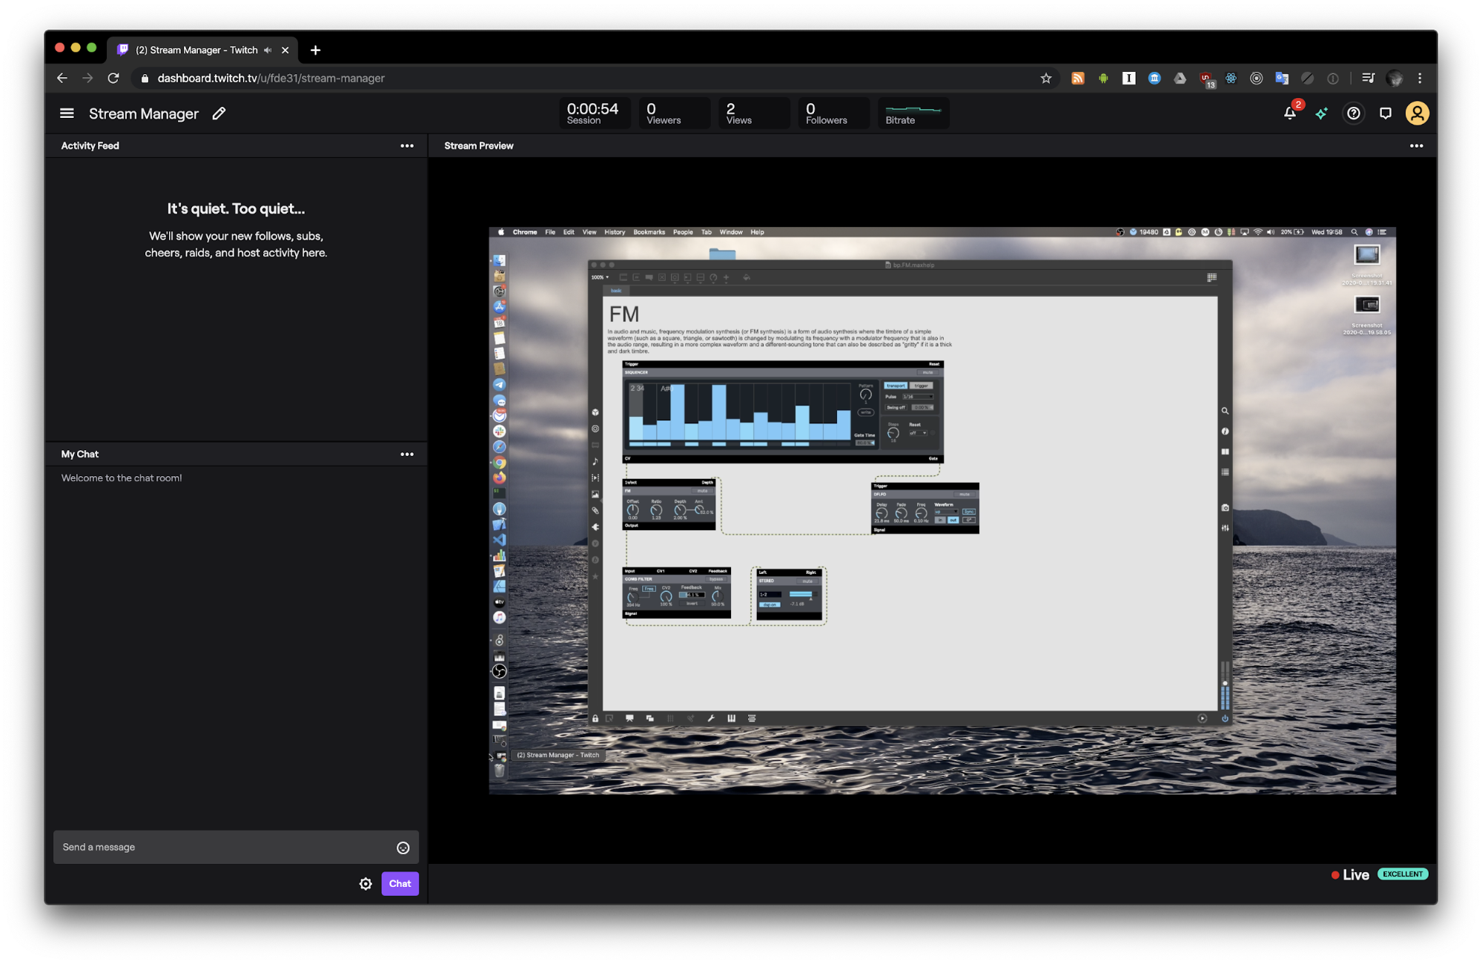Click the Google Drive extension icon
The image size is (1482, 964).
click(x=1180, y=78)
